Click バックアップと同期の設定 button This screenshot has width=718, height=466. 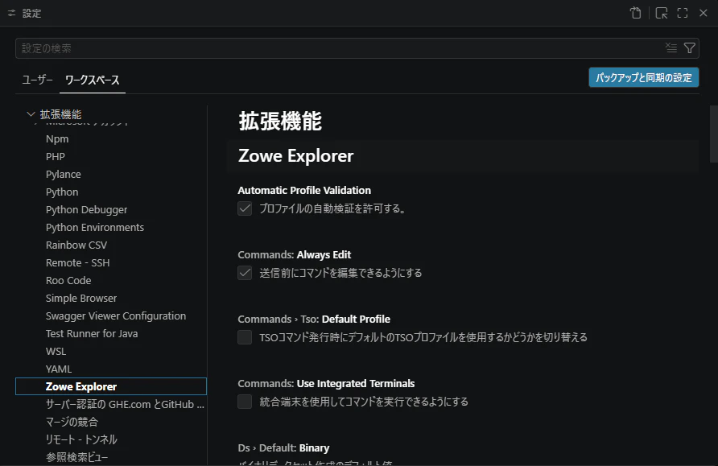click(644, 77)
